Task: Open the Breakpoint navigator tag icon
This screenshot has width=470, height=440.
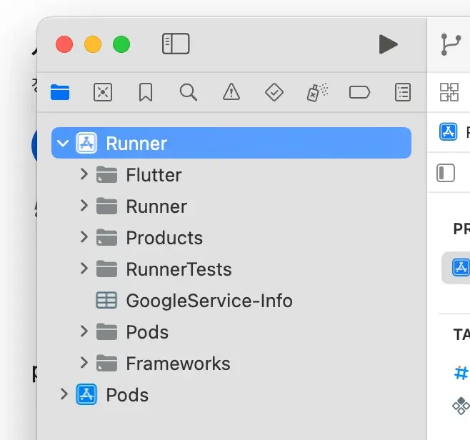Action: click(x=360, y=92)
